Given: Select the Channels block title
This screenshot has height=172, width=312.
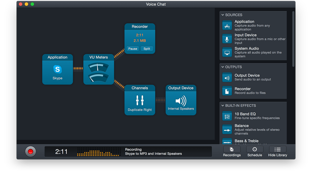Looking at the screenshot, I should point(140,88).
